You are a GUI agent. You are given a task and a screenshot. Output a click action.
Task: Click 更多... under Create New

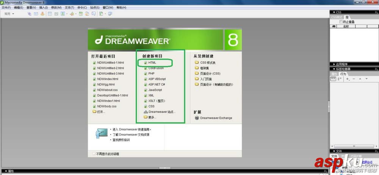point(152,117)
